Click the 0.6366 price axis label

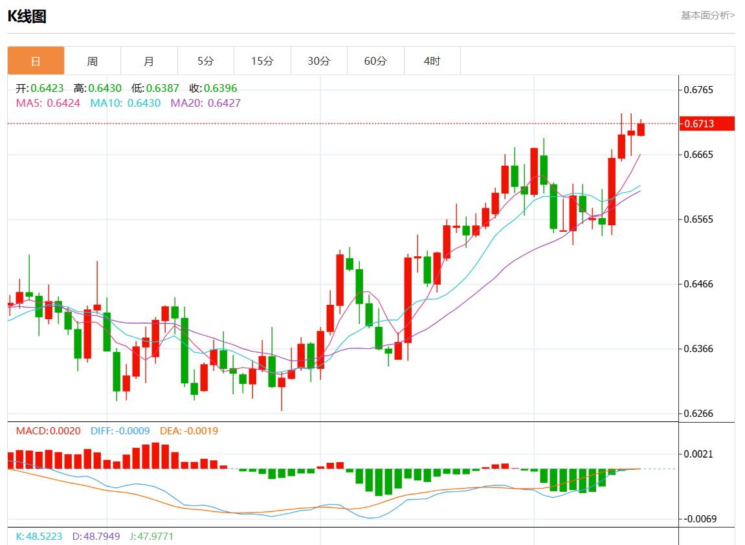[x=698, y=349]
